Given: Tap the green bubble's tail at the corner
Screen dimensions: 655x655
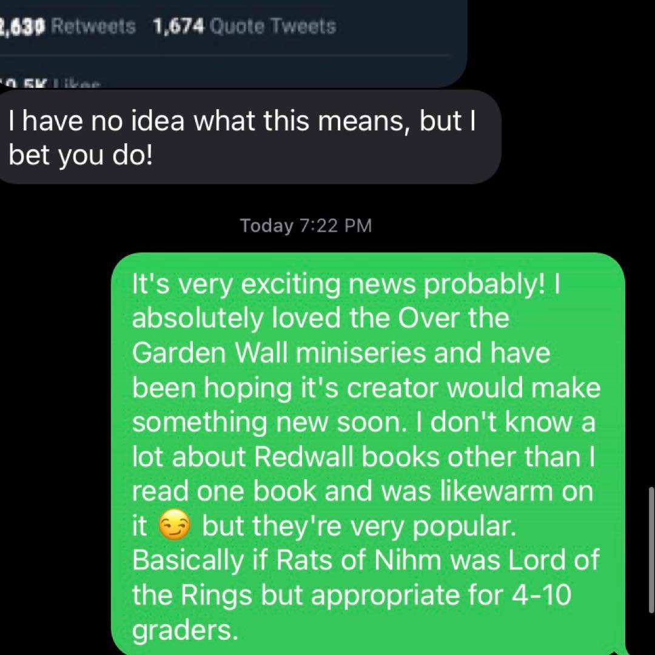Looking at the screenshot, I should (x=622, y=650).
